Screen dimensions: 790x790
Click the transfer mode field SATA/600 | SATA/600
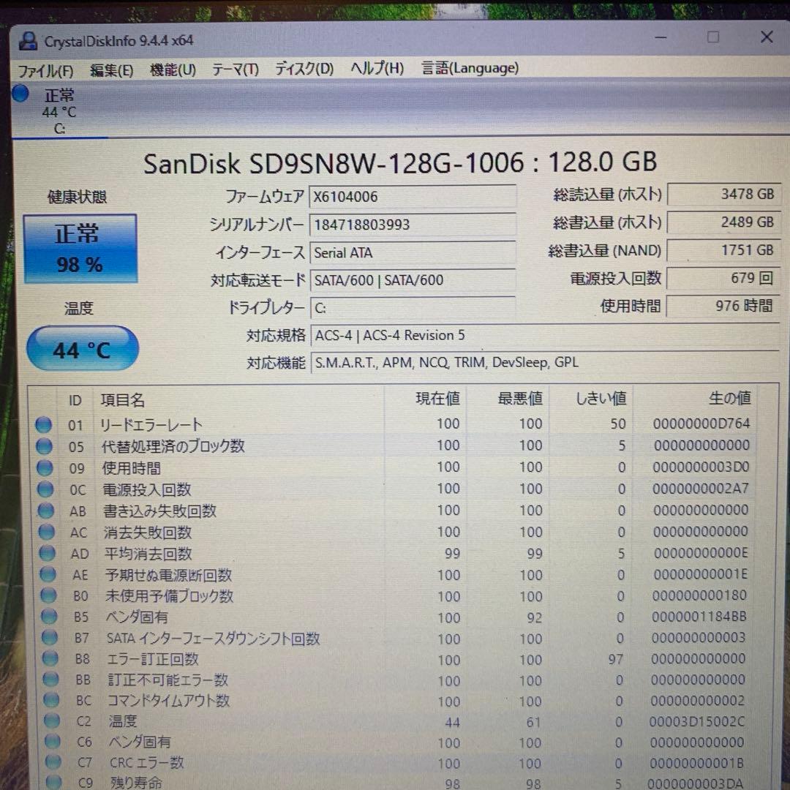point(412,280)
